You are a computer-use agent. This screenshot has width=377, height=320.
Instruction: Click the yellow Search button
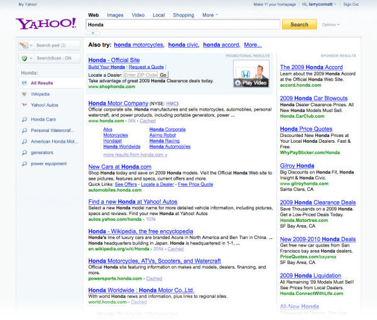[x=299, y=25]
